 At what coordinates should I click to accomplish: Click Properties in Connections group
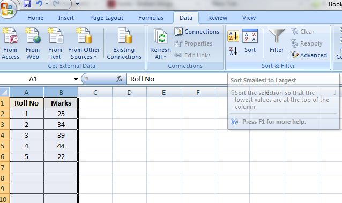tap(194, 43)
